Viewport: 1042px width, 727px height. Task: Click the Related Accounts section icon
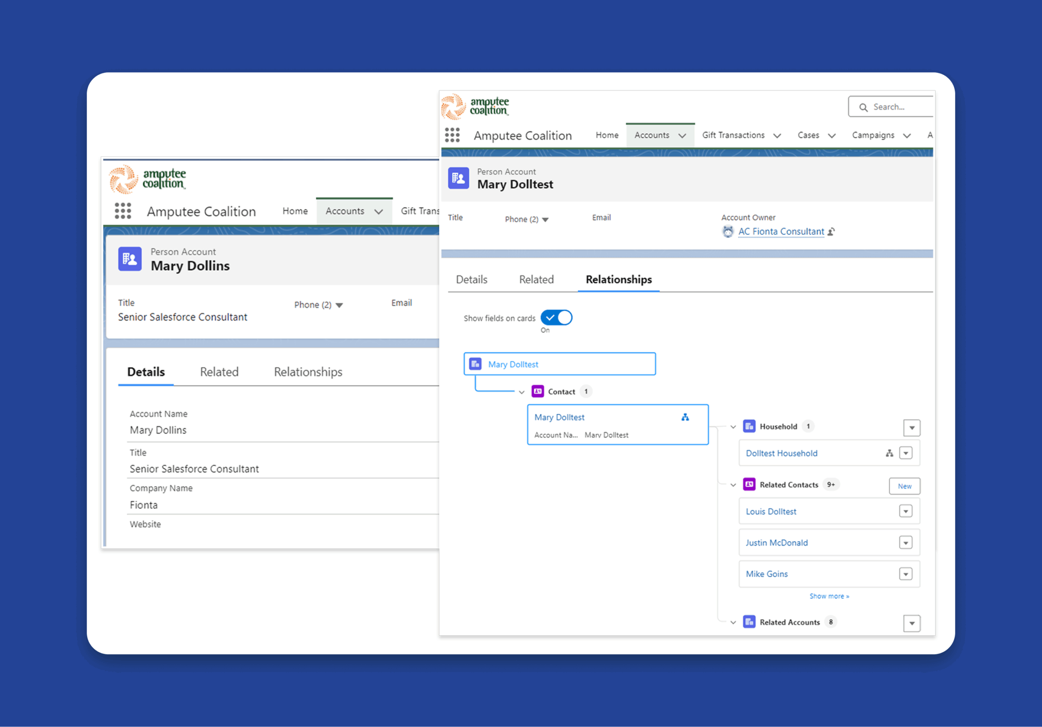click(x=749, y=622)
